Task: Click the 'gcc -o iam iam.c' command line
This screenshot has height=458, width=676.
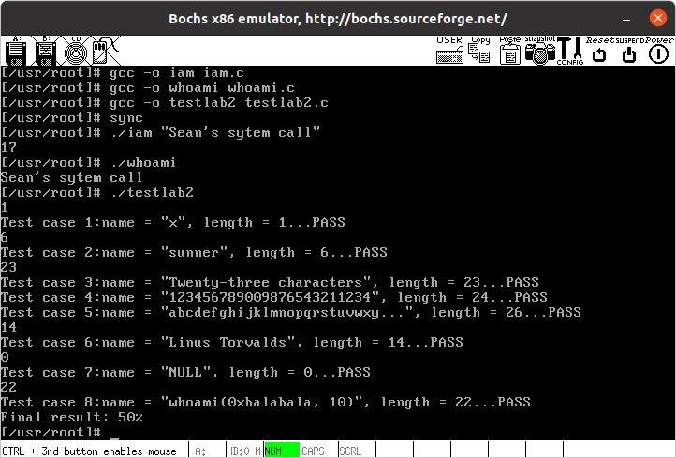Action: 123,72
